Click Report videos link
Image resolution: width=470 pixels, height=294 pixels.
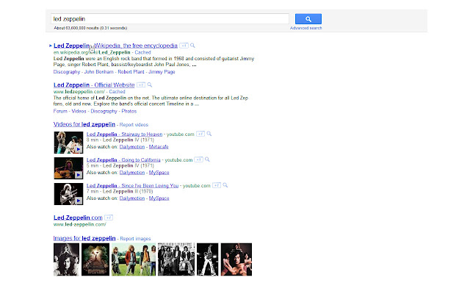(134, 125)
